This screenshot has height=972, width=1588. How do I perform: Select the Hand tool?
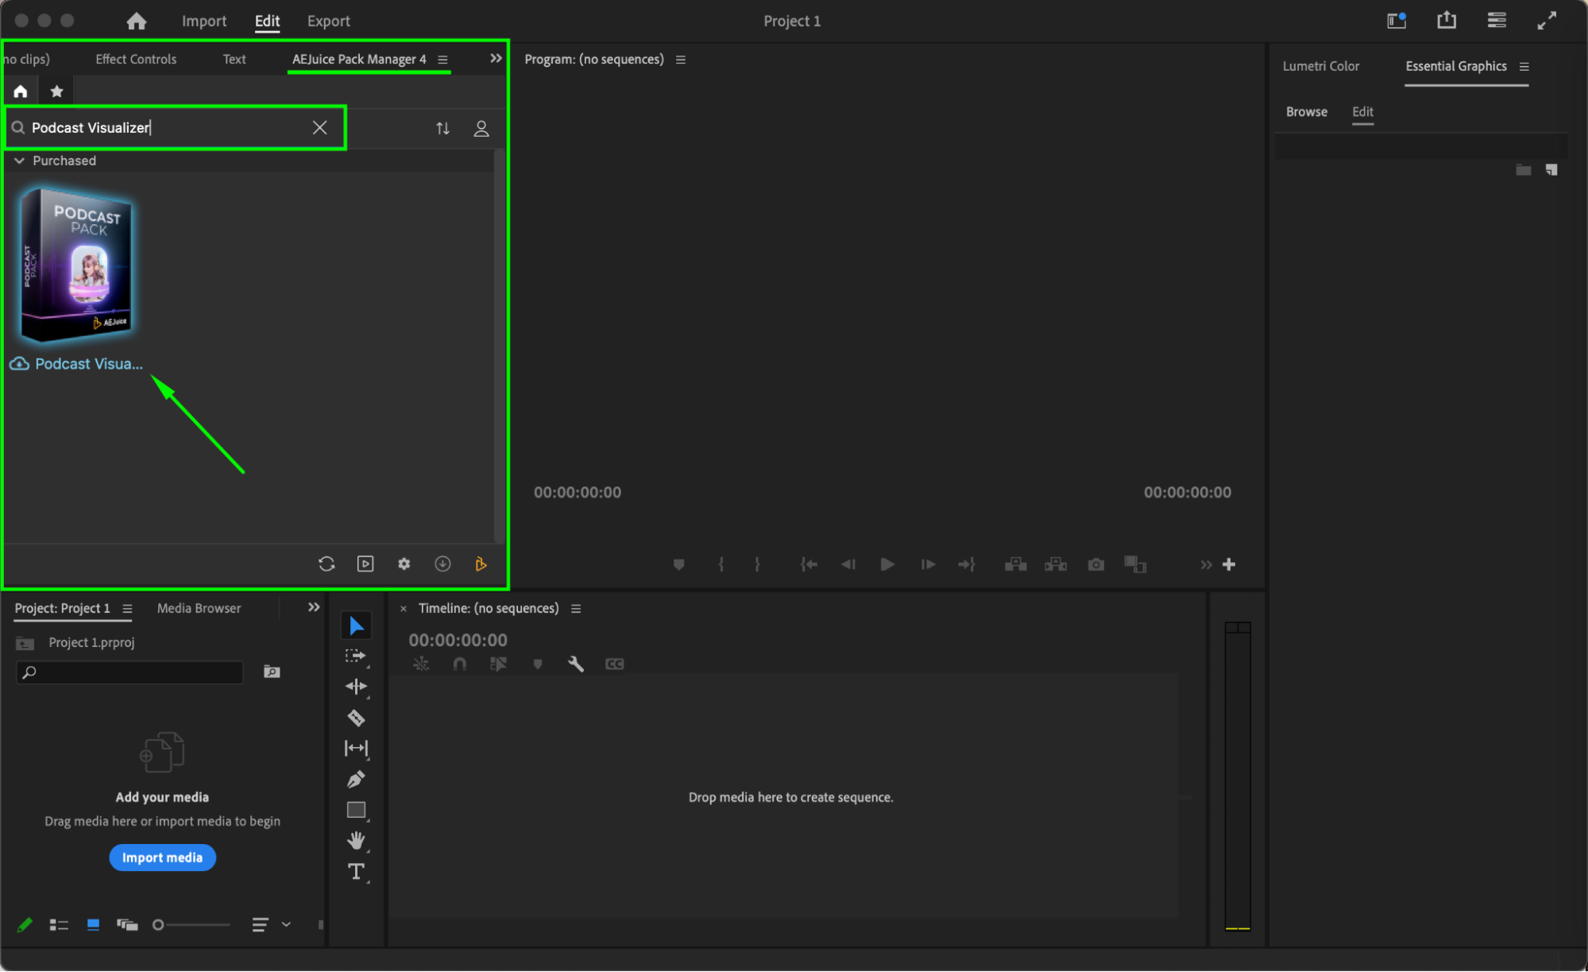tap(356, 840)
